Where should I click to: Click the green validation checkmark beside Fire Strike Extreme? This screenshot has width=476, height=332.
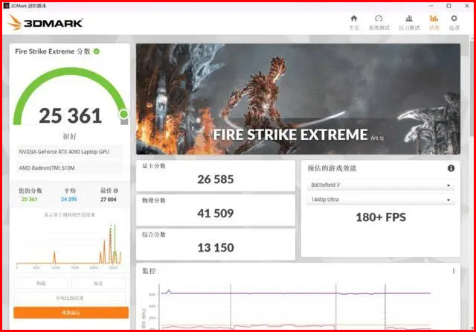coord(97,51)
